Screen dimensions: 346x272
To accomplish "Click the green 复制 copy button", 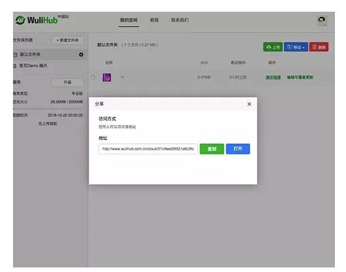I will pos(212,149).
